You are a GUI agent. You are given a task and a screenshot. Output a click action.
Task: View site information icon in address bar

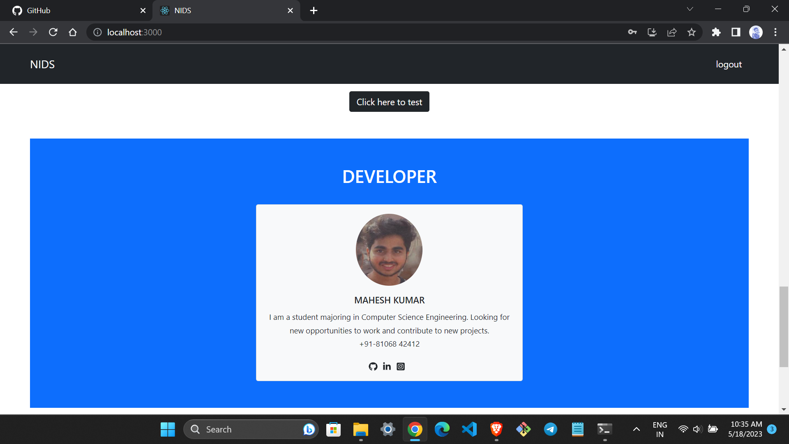click(x=97, y=32)
